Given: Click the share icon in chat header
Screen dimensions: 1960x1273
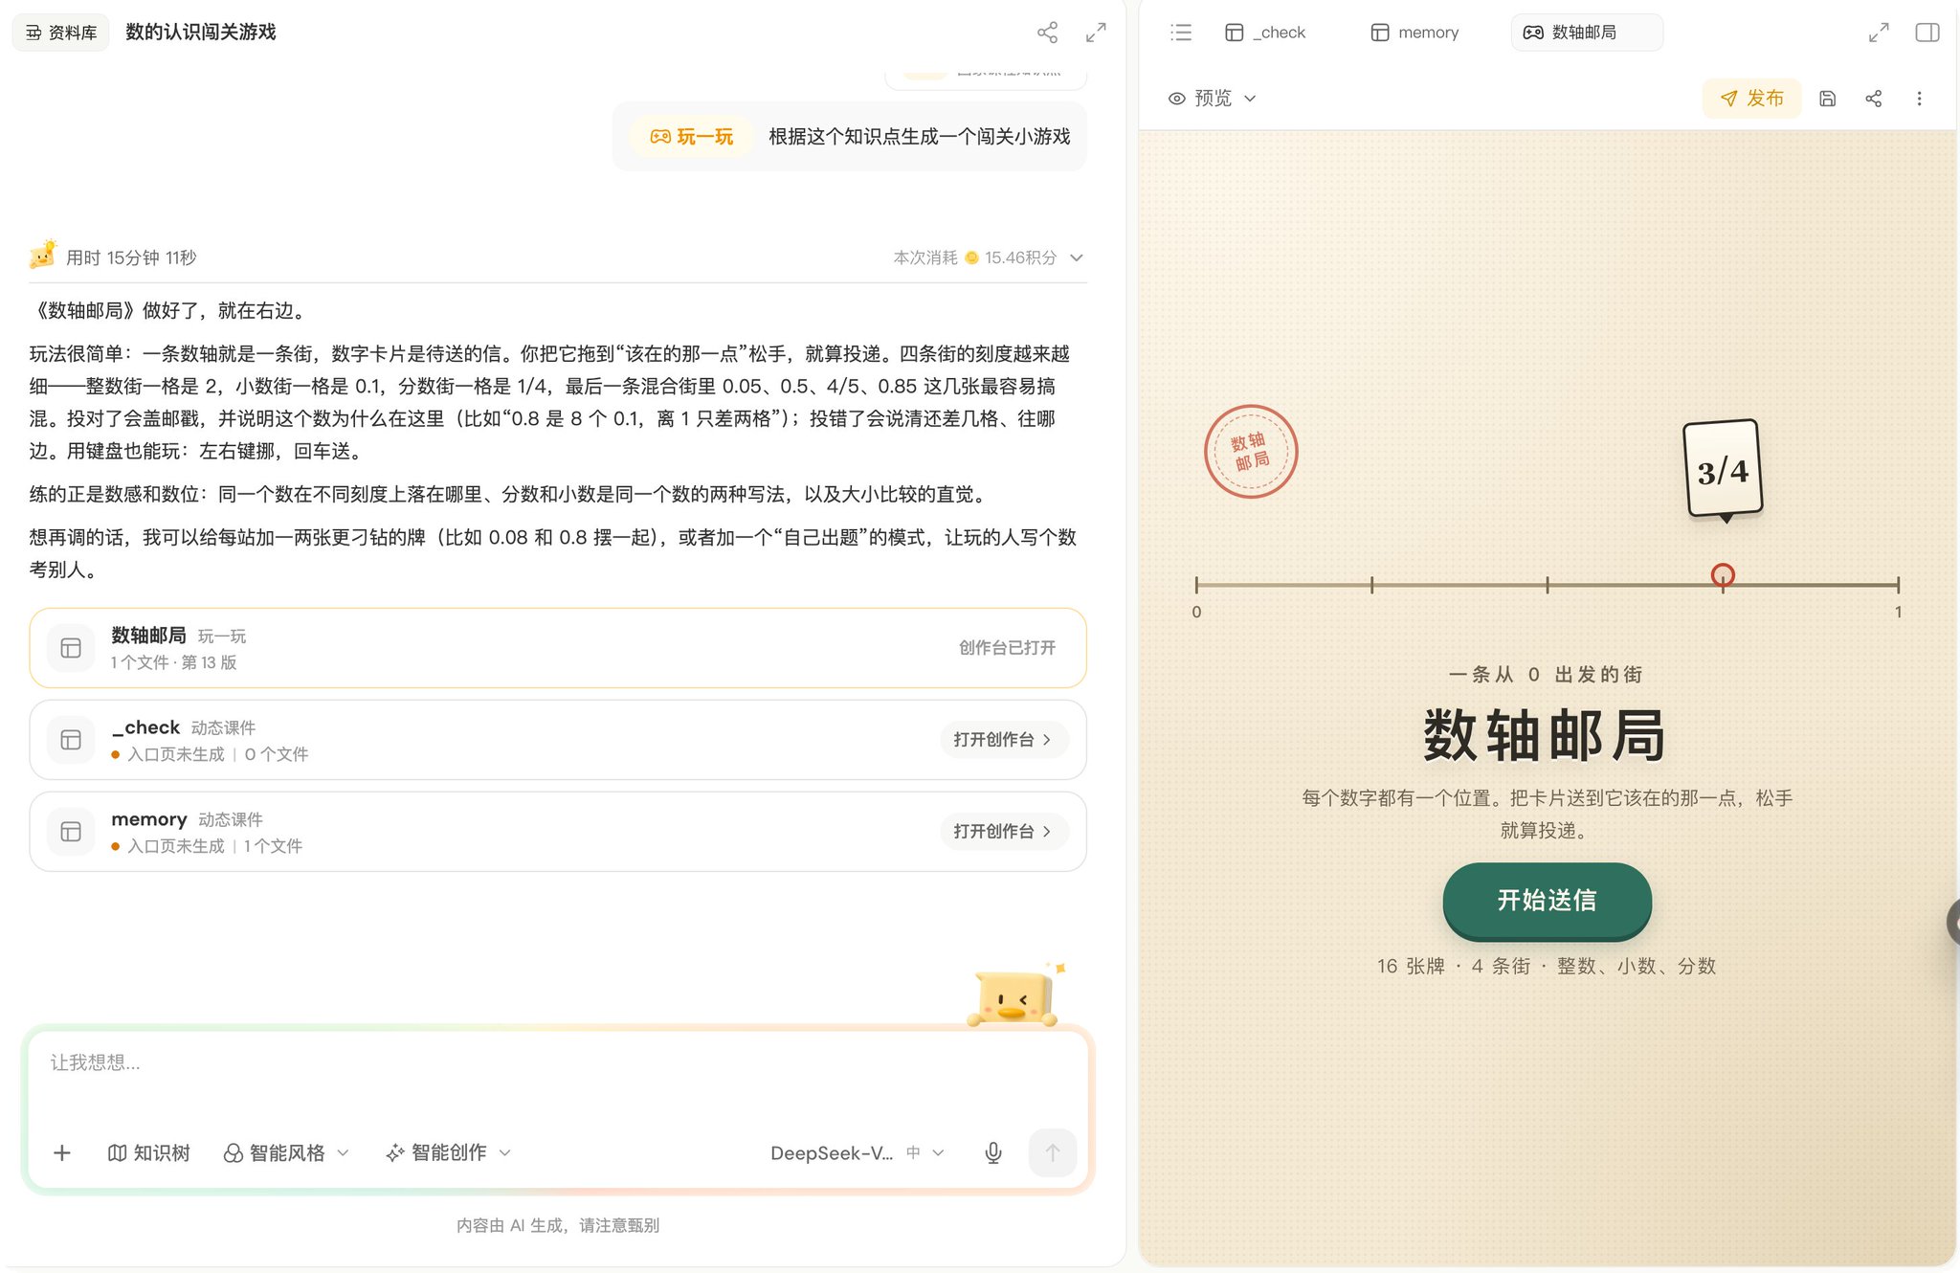Looking at the screenshot, I should 1047,33.
